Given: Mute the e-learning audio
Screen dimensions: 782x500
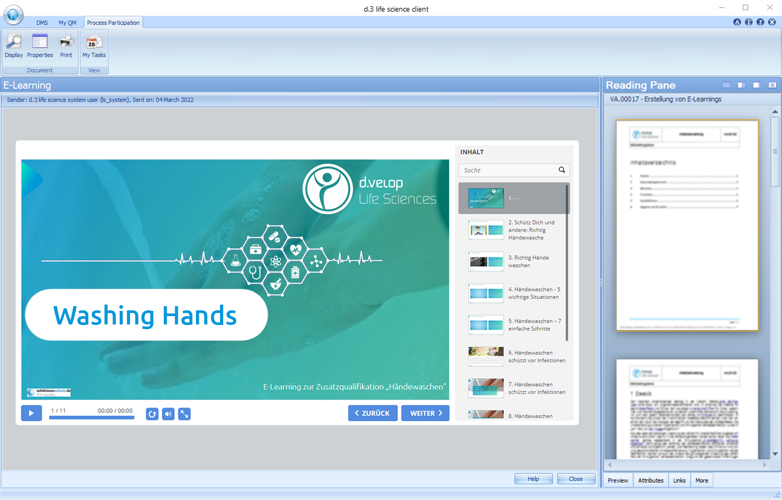Looking at the screenshot, I should (168, 414).
